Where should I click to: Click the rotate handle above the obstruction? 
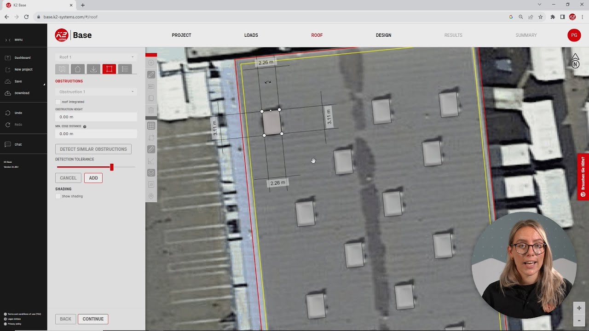click(x=268, y=82)
